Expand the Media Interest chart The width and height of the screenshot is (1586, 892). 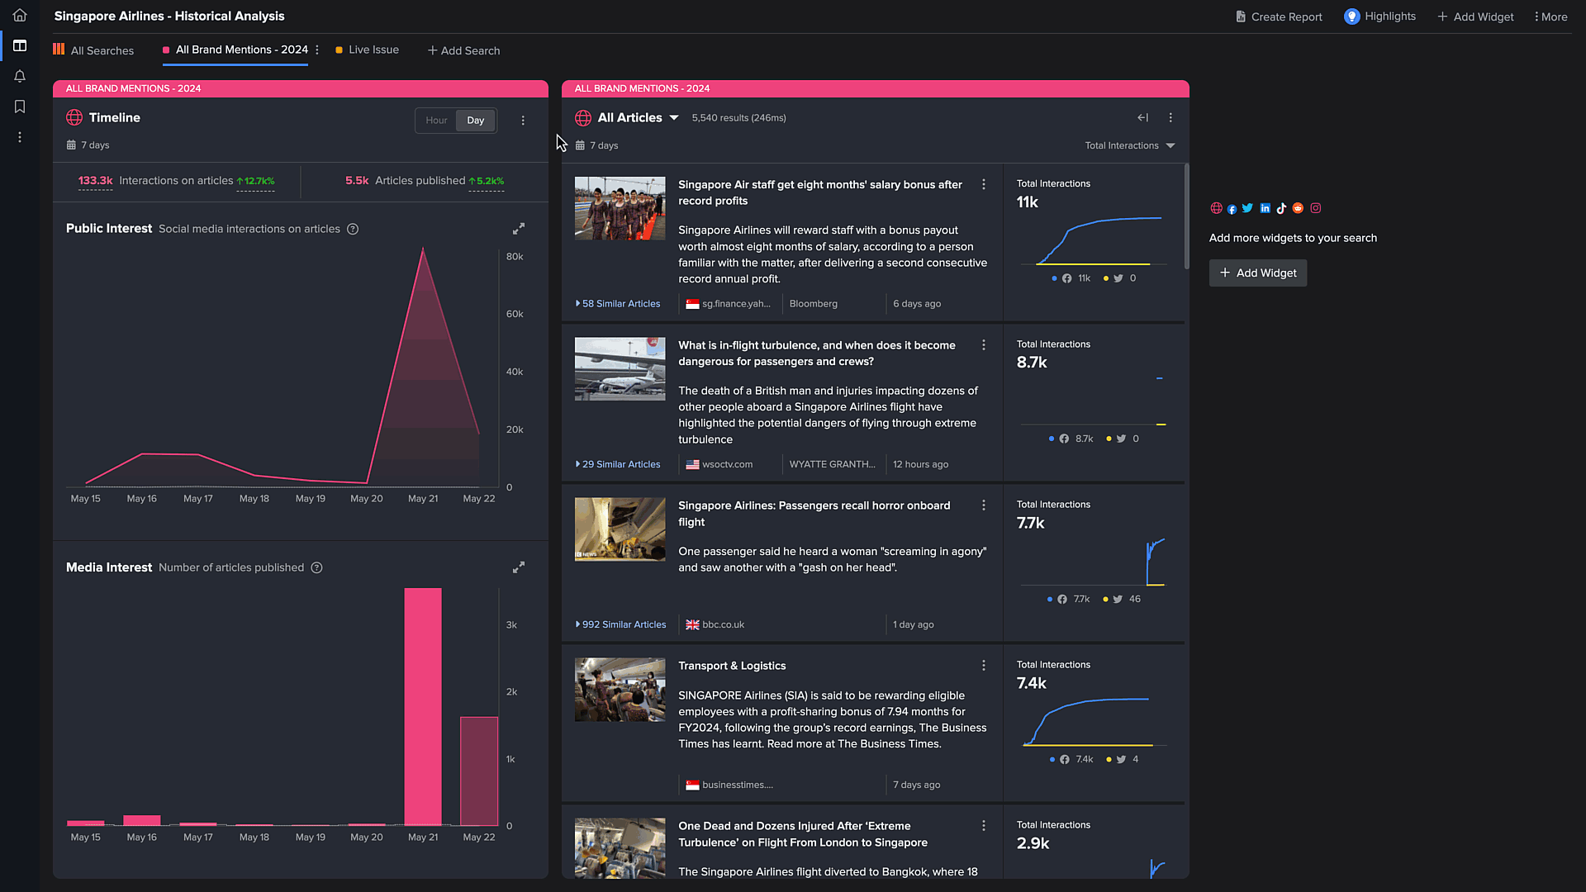pyautogui.click(x=519, y=567)
